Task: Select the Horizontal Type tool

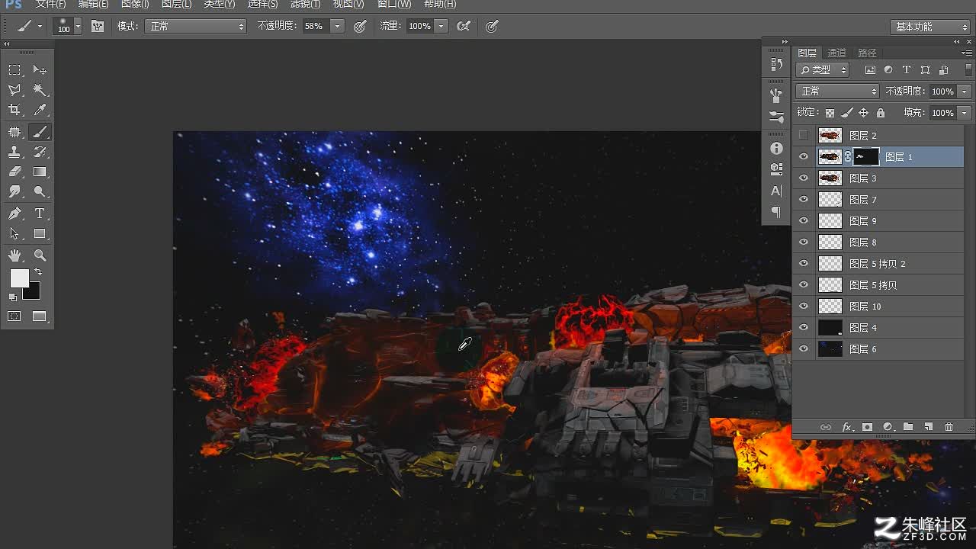Action: coord(40,213)
